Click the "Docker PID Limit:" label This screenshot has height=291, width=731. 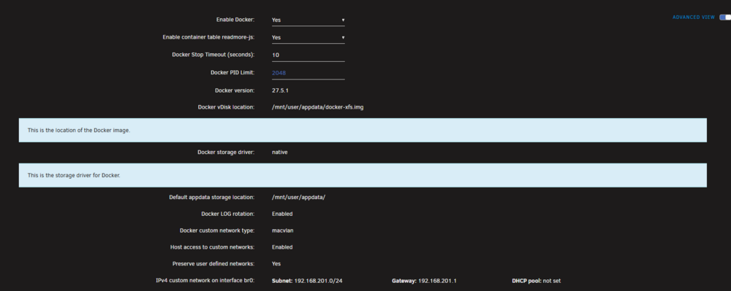[x=232, y=72]
